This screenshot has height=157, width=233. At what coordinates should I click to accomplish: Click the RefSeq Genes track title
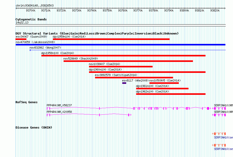[x=26, y=102]
